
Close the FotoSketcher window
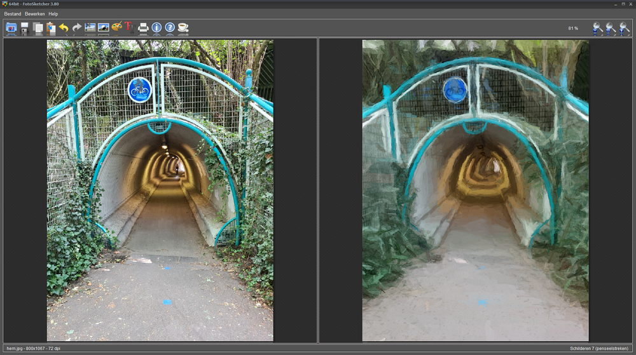631,4
